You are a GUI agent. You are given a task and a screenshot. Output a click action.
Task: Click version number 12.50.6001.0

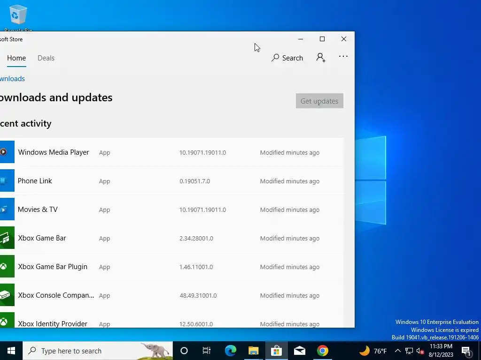[x=196, y=324]
